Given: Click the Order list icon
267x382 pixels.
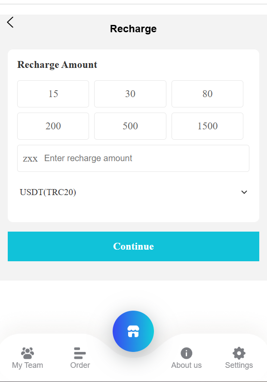Looking at the screenshot, I should click(x=80, y=353).
